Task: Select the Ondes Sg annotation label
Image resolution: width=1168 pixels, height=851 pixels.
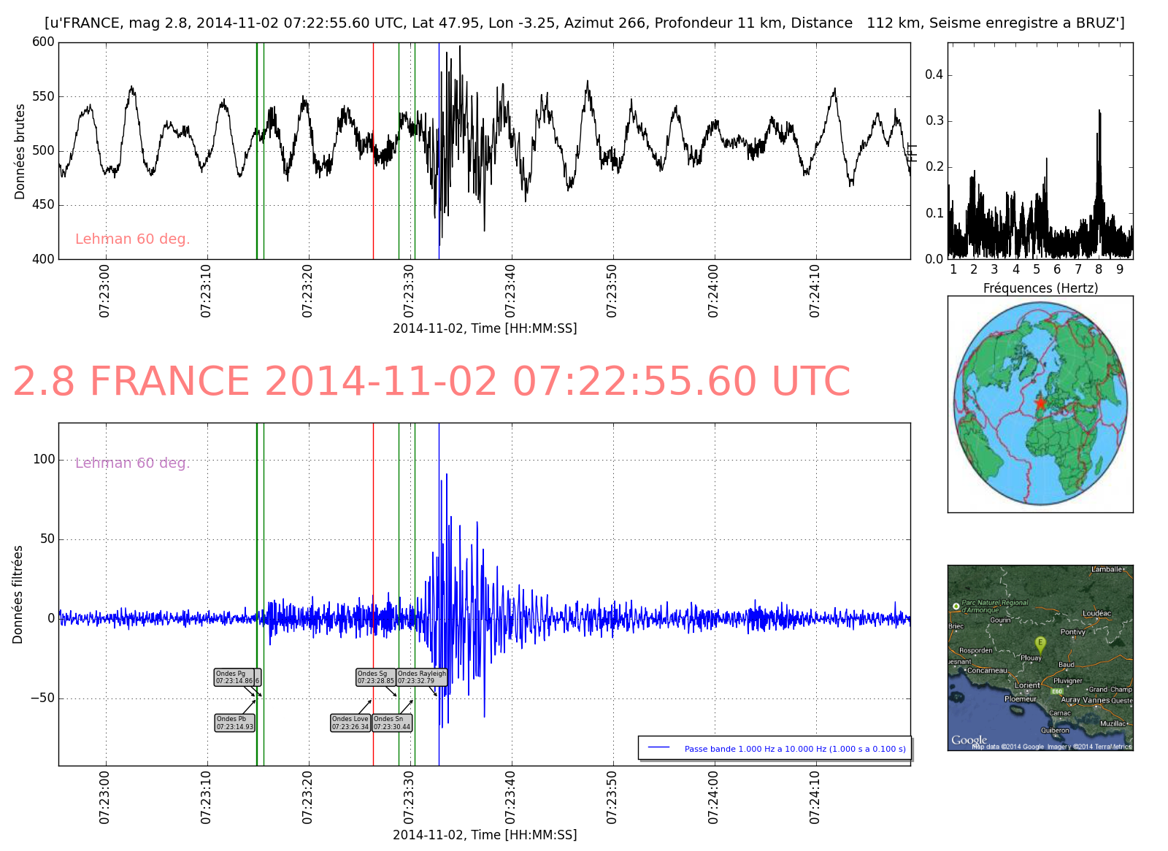Action: pyautogui.click(x=375, y=677)
